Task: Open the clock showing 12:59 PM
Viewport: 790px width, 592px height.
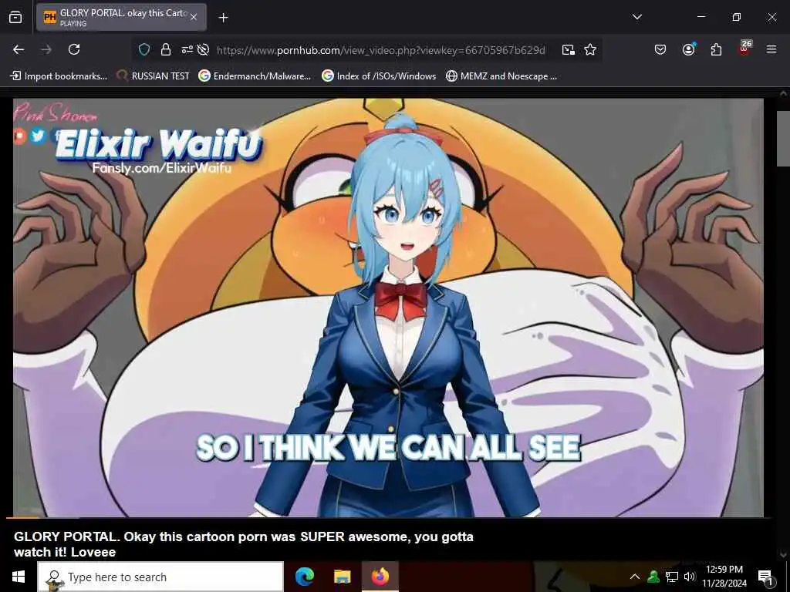Action: tap(724, 577)
